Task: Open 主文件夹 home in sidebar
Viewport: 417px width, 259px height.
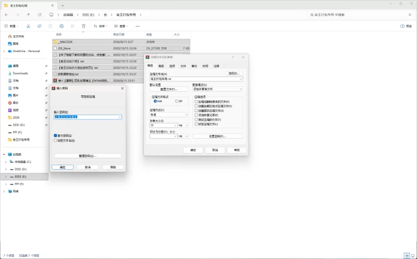Action: [x=16, y=36]
